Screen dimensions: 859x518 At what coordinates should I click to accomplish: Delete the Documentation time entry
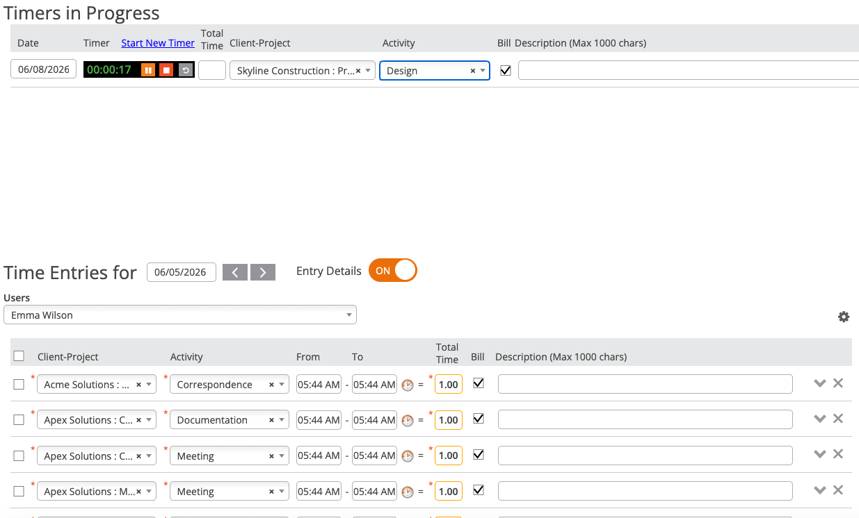(838, 419)
